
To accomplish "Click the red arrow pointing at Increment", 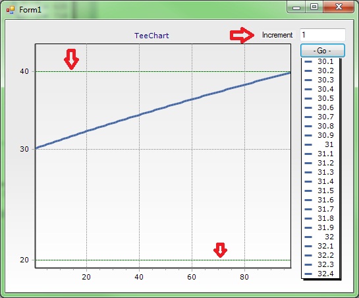I will point(242,35).
